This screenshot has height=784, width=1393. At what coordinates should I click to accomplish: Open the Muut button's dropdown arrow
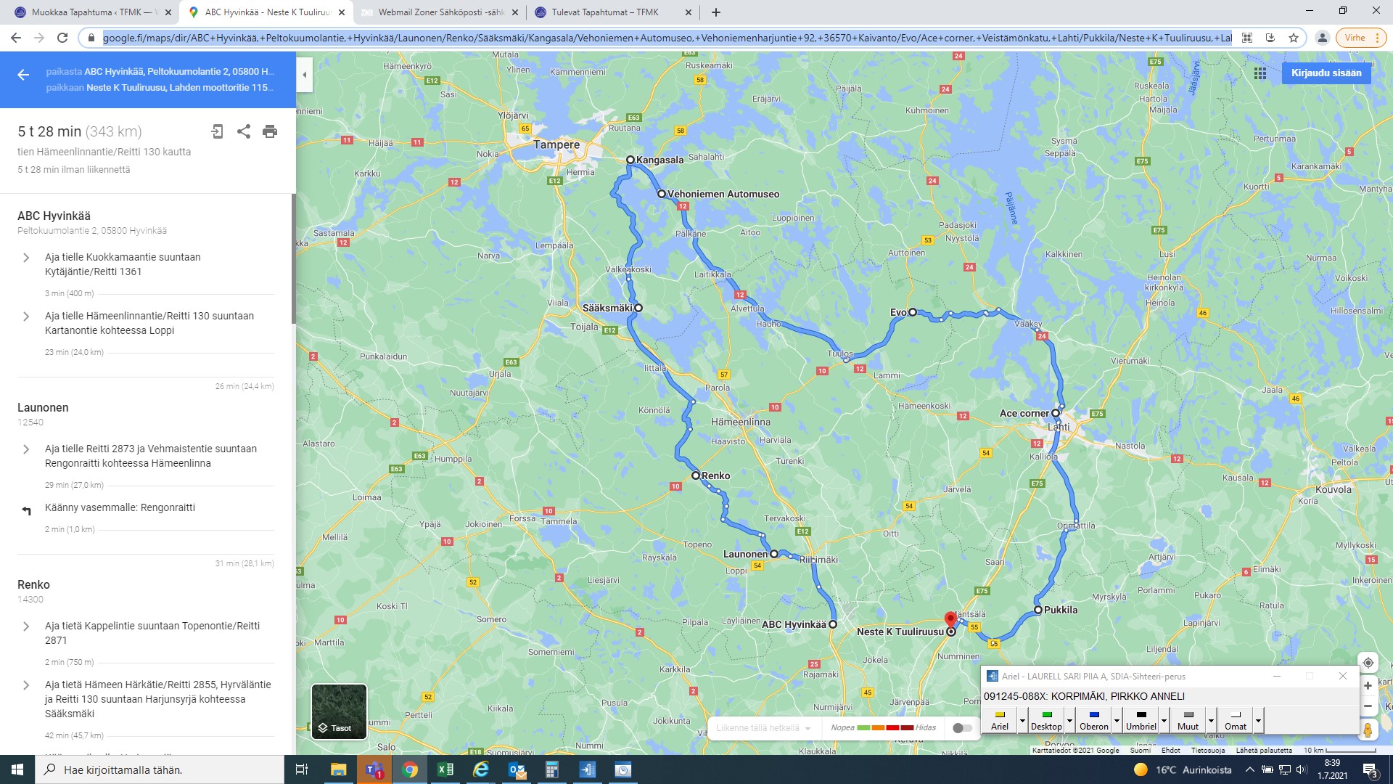(x=1211, y=721)
